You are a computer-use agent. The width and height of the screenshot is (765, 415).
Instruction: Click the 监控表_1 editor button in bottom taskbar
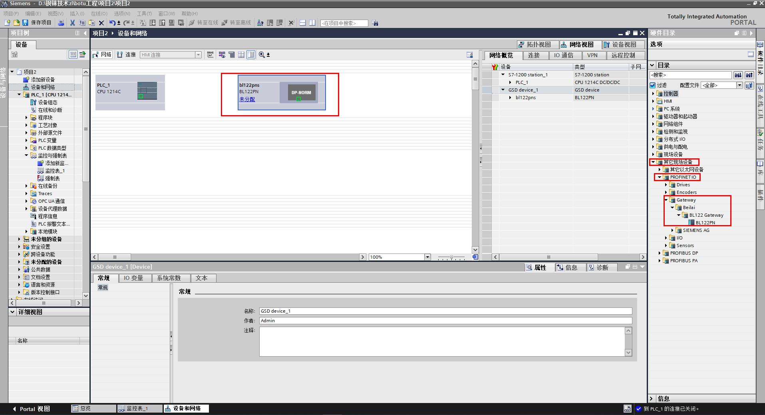(x=140, y=409)
